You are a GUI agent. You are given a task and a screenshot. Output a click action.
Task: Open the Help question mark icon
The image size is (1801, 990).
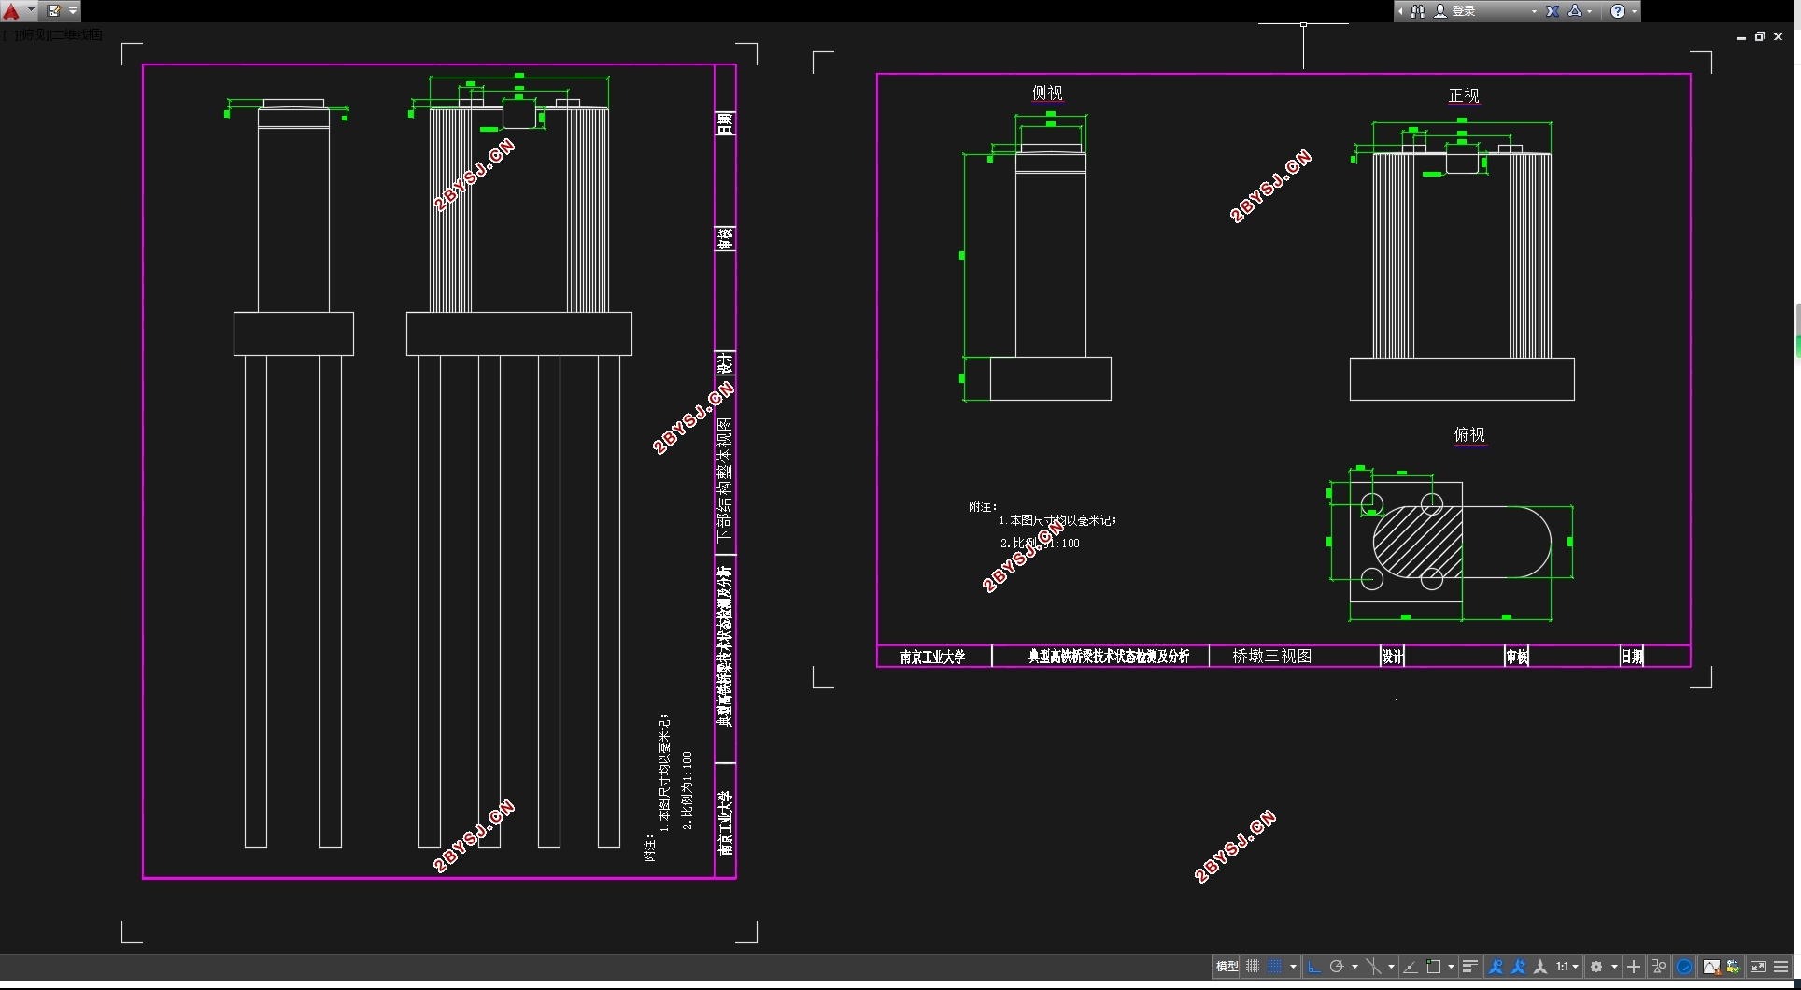[1618, 11]
